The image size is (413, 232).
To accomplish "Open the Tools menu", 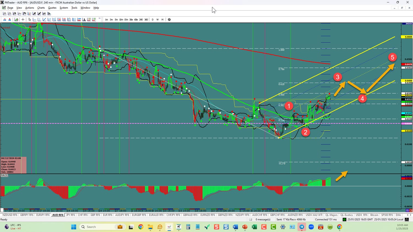I will tap(74, 8).
